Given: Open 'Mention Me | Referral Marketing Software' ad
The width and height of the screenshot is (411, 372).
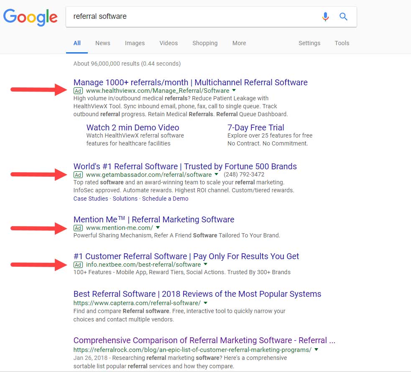Looking at the screenshot, I should 154,219.
